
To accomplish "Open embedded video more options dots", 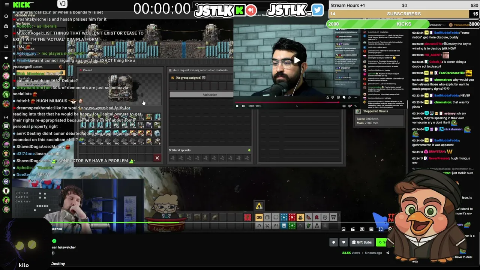I will [x=355, y=97].
